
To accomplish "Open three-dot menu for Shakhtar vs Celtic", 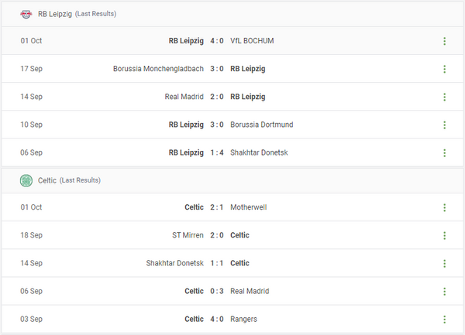I will 444,263.
